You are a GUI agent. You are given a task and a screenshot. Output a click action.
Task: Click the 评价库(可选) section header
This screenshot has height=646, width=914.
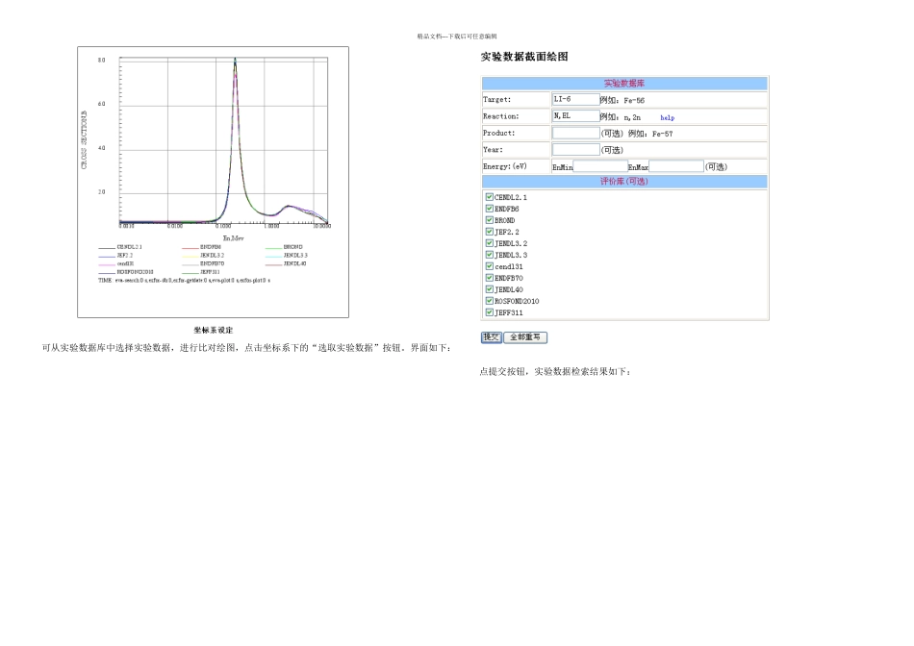(623, 182)
